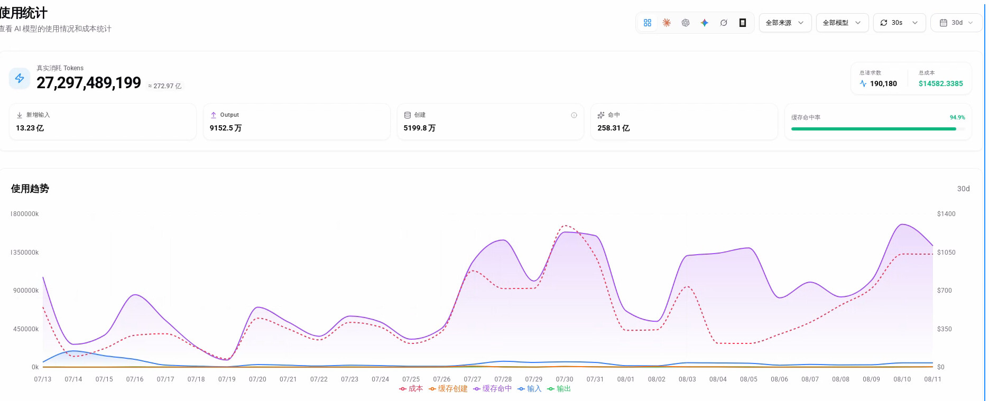
Task: Filter by Grok provider icon
Action: 724,23
